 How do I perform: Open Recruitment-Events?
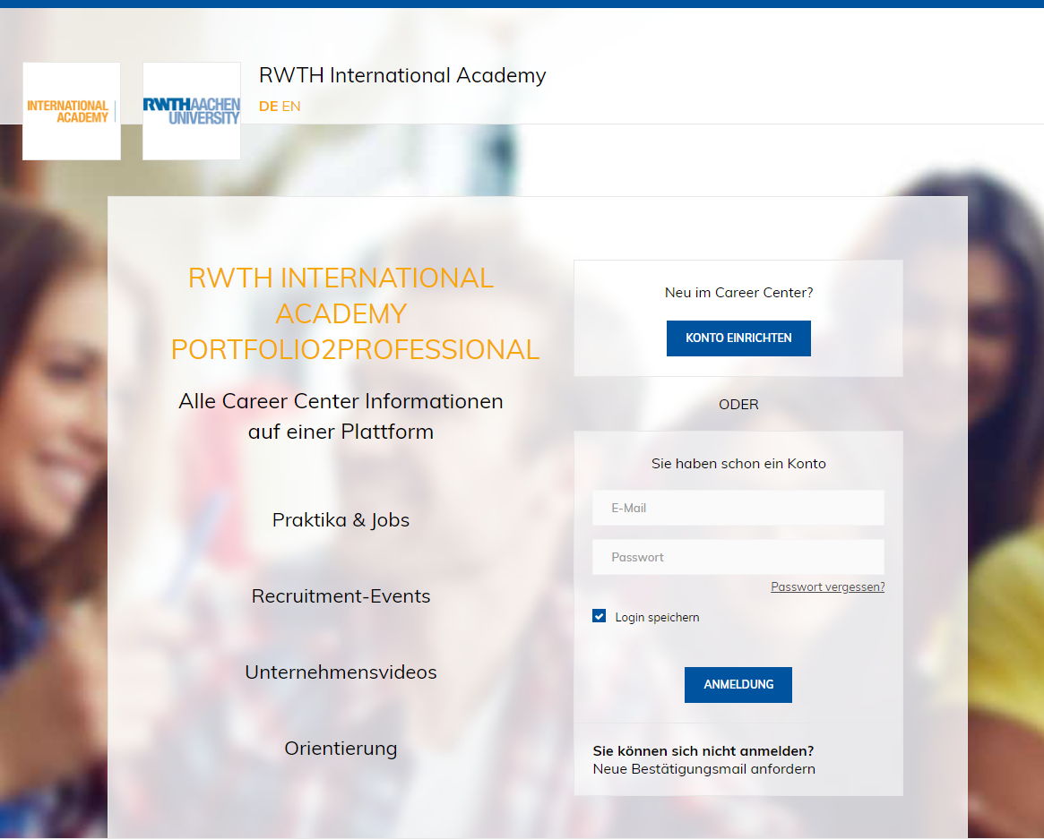(341, 595)
